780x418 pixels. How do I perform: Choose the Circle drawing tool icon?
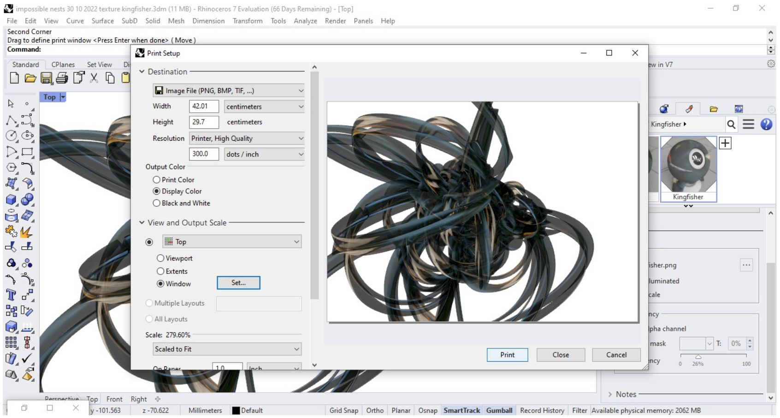(11, 136)
